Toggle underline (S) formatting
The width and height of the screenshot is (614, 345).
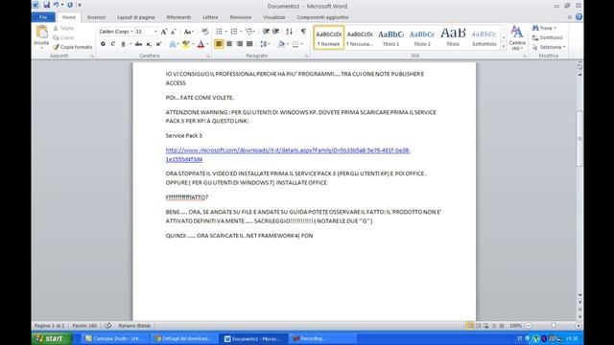123,44
